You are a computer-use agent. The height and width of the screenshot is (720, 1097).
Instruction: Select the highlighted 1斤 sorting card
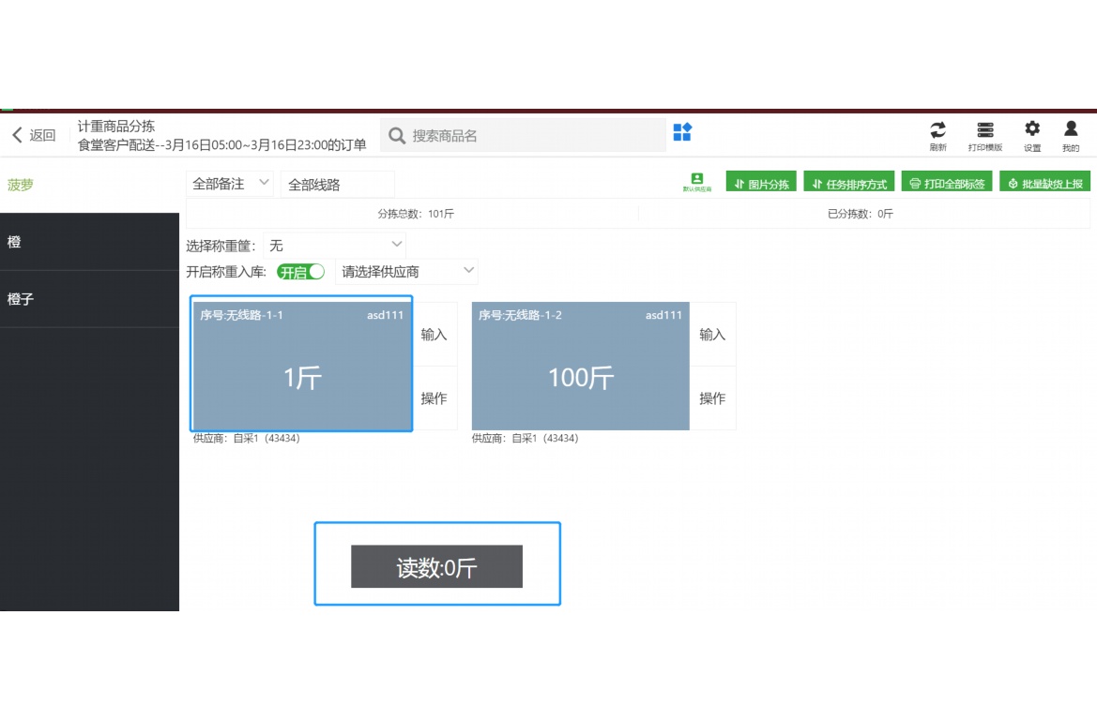pos(300,365)
